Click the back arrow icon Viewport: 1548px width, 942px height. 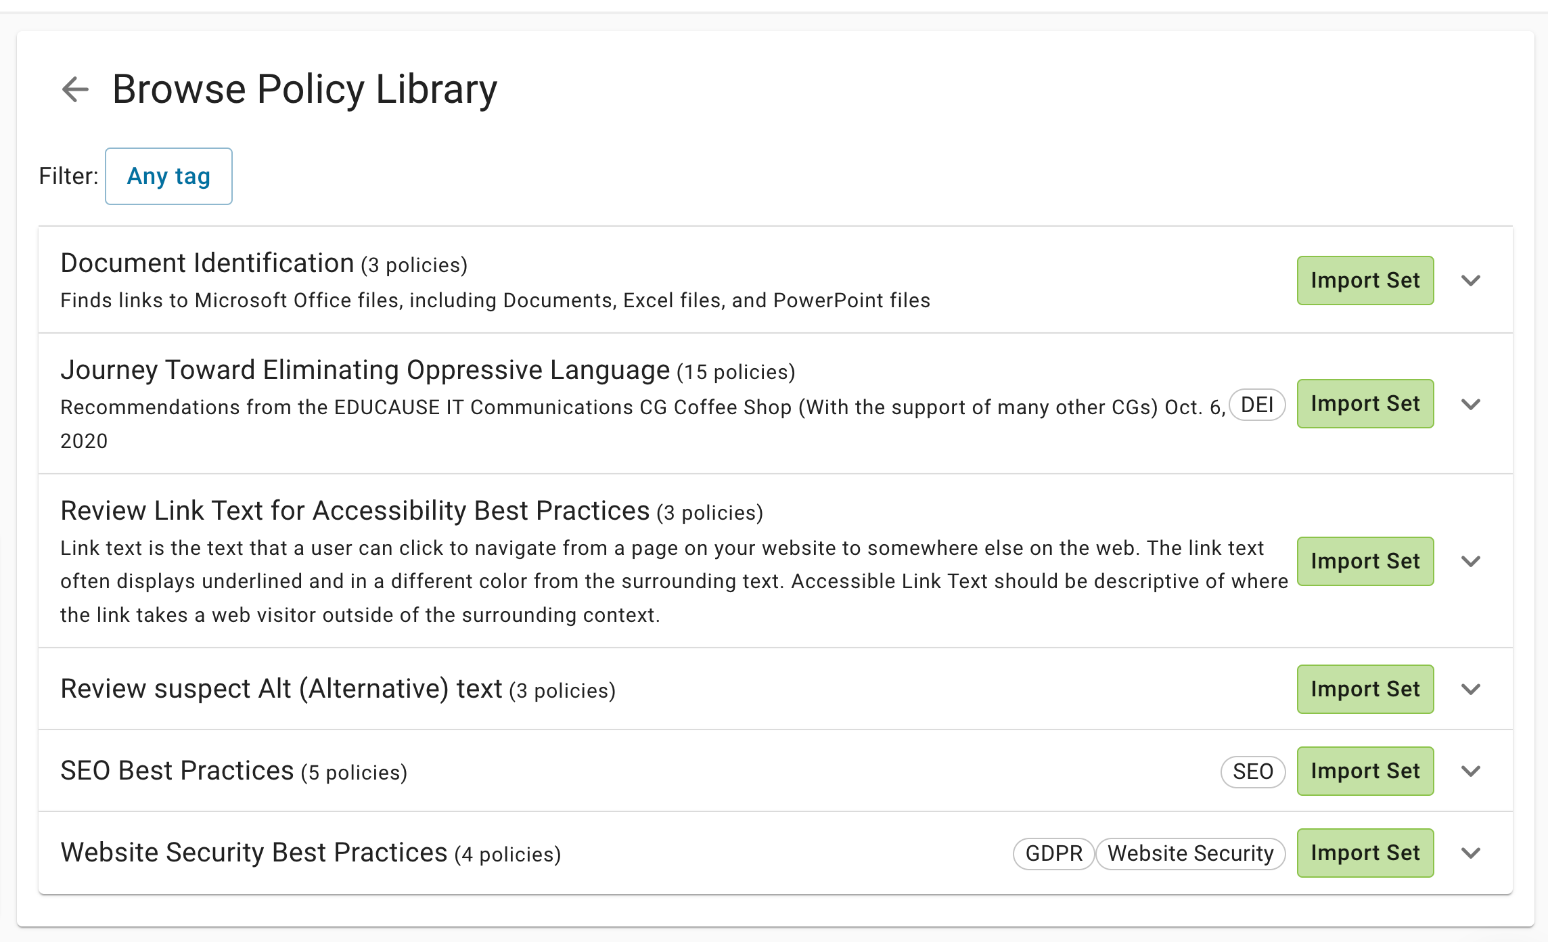coord(74,89)
